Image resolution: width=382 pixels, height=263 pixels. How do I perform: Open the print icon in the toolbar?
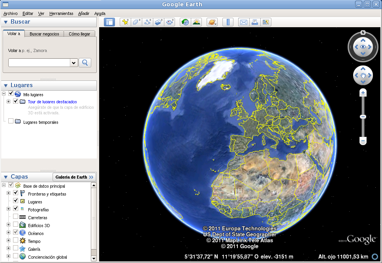254,22
